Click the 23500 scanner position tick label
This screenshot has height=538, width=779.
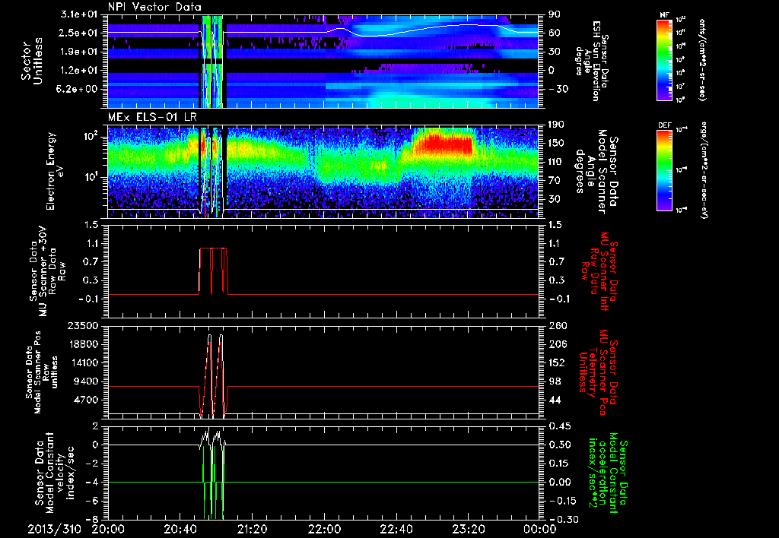(x=82, y=325)
